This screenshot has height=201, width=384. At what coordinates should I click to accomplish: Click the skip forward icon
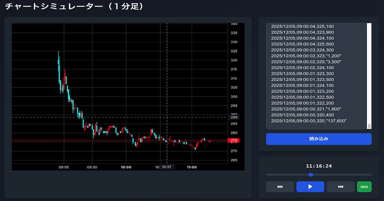click(340, 187)
